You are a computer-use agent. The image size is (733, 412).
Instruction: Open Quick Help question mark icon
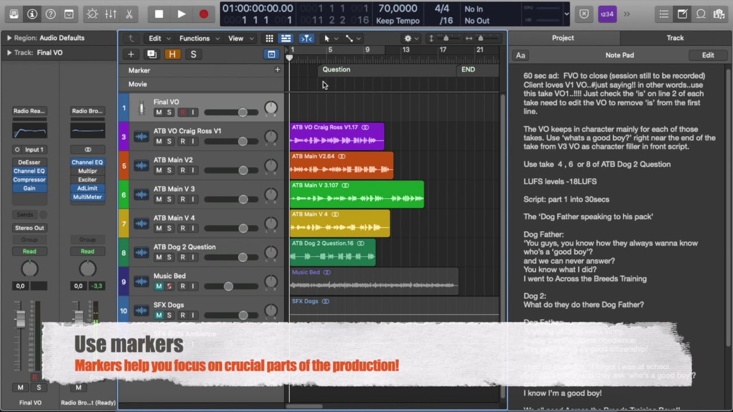click(50, 14)
